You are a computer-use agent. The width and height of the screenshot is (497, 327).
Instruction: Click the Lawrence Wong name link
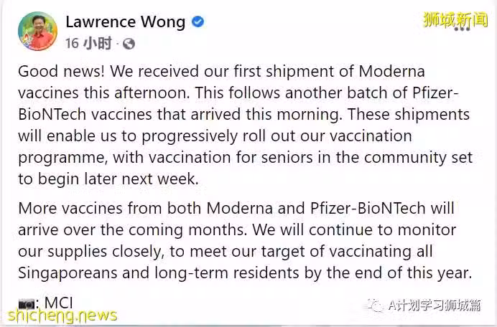click(x=126, y=22)
